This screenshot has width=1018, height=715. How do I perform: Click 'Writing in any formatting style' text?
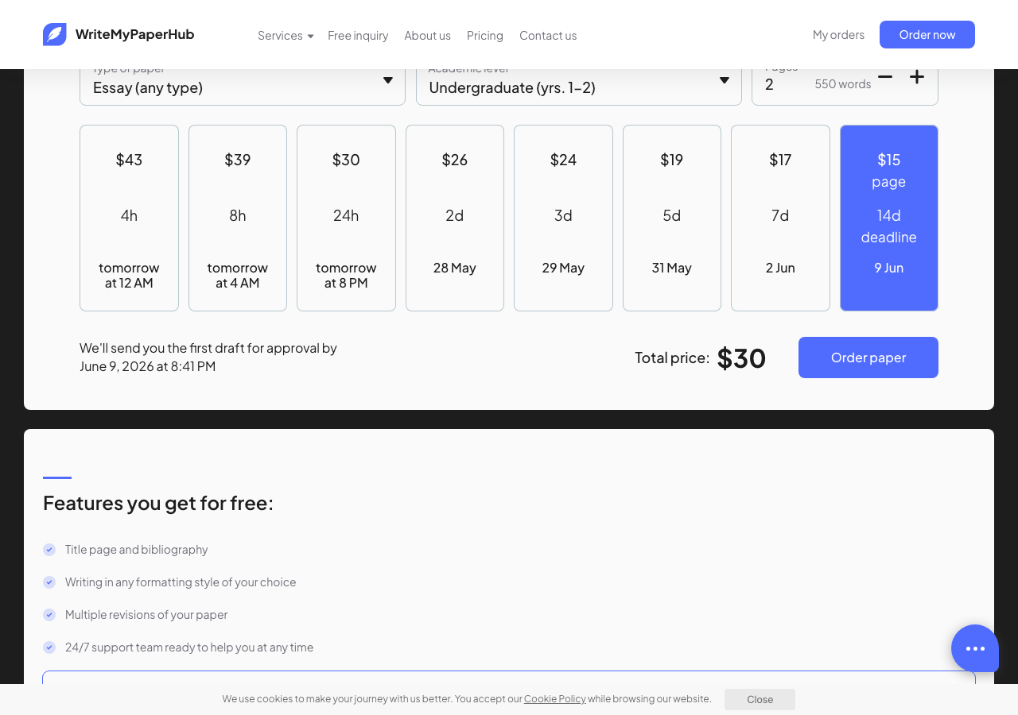point(181,582)
